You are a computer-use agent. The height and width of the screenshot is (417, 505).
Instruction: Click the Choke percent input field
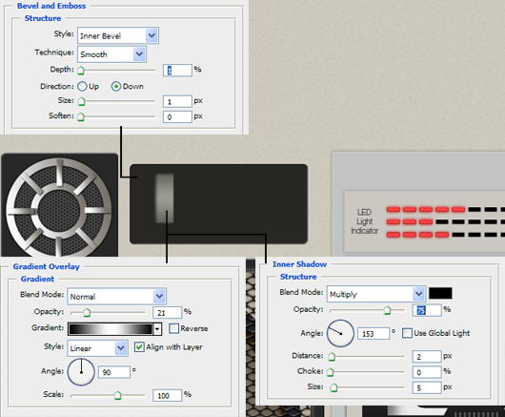pos(427,372)
